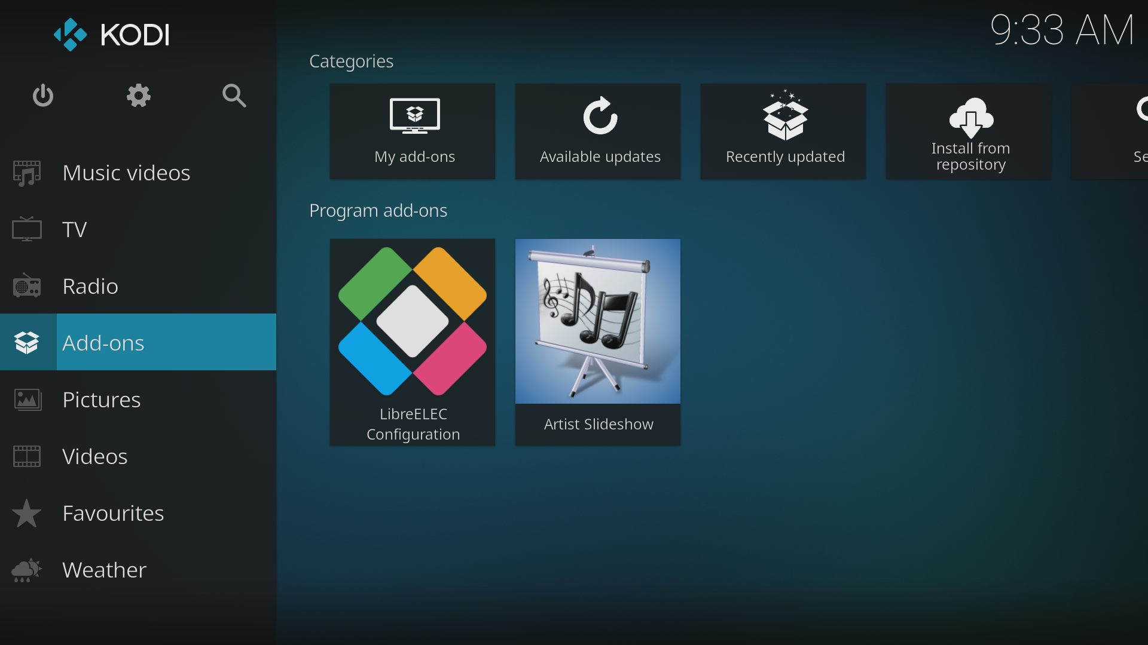Click the Kodi logo
The width and height of the screenshot is (1148, 645).
click(x=112, y=35)
